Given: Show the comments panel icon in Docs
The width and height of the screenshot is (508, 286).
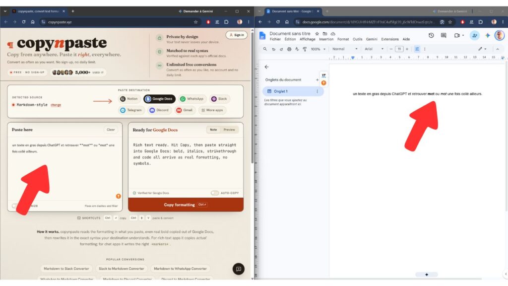Looking at the screenshot, I should (x=444, y=35).
